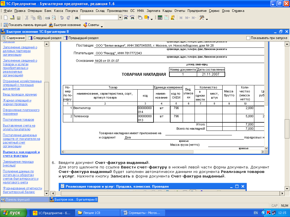Open the Операции menu
Image resolution: width=290 pixels, height=217 pixels.
[35, 11]
